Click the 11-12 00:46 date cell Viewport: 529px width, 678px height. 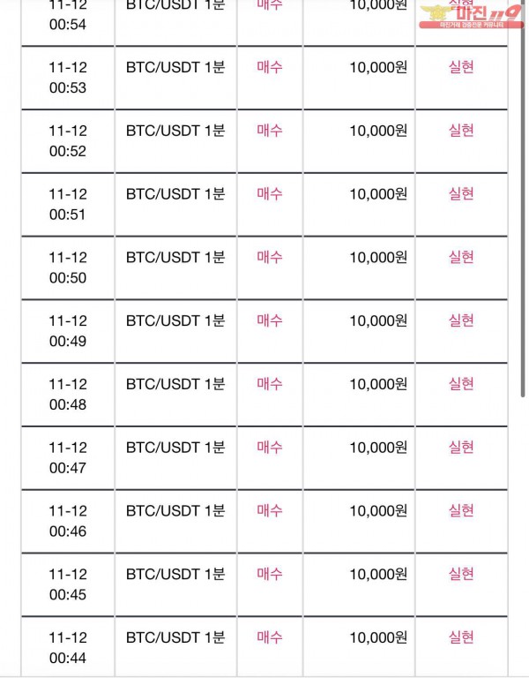pos(68,521)
